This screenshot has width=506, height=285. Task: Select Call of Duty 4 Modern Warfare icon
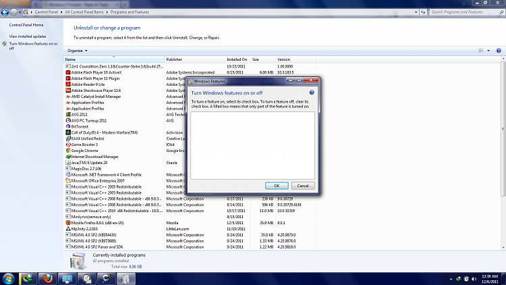68,132
